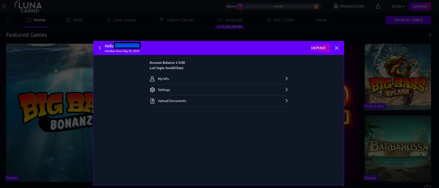
Task: Open the Settings row
Action: pyautogui.click(x=218, y=90)
